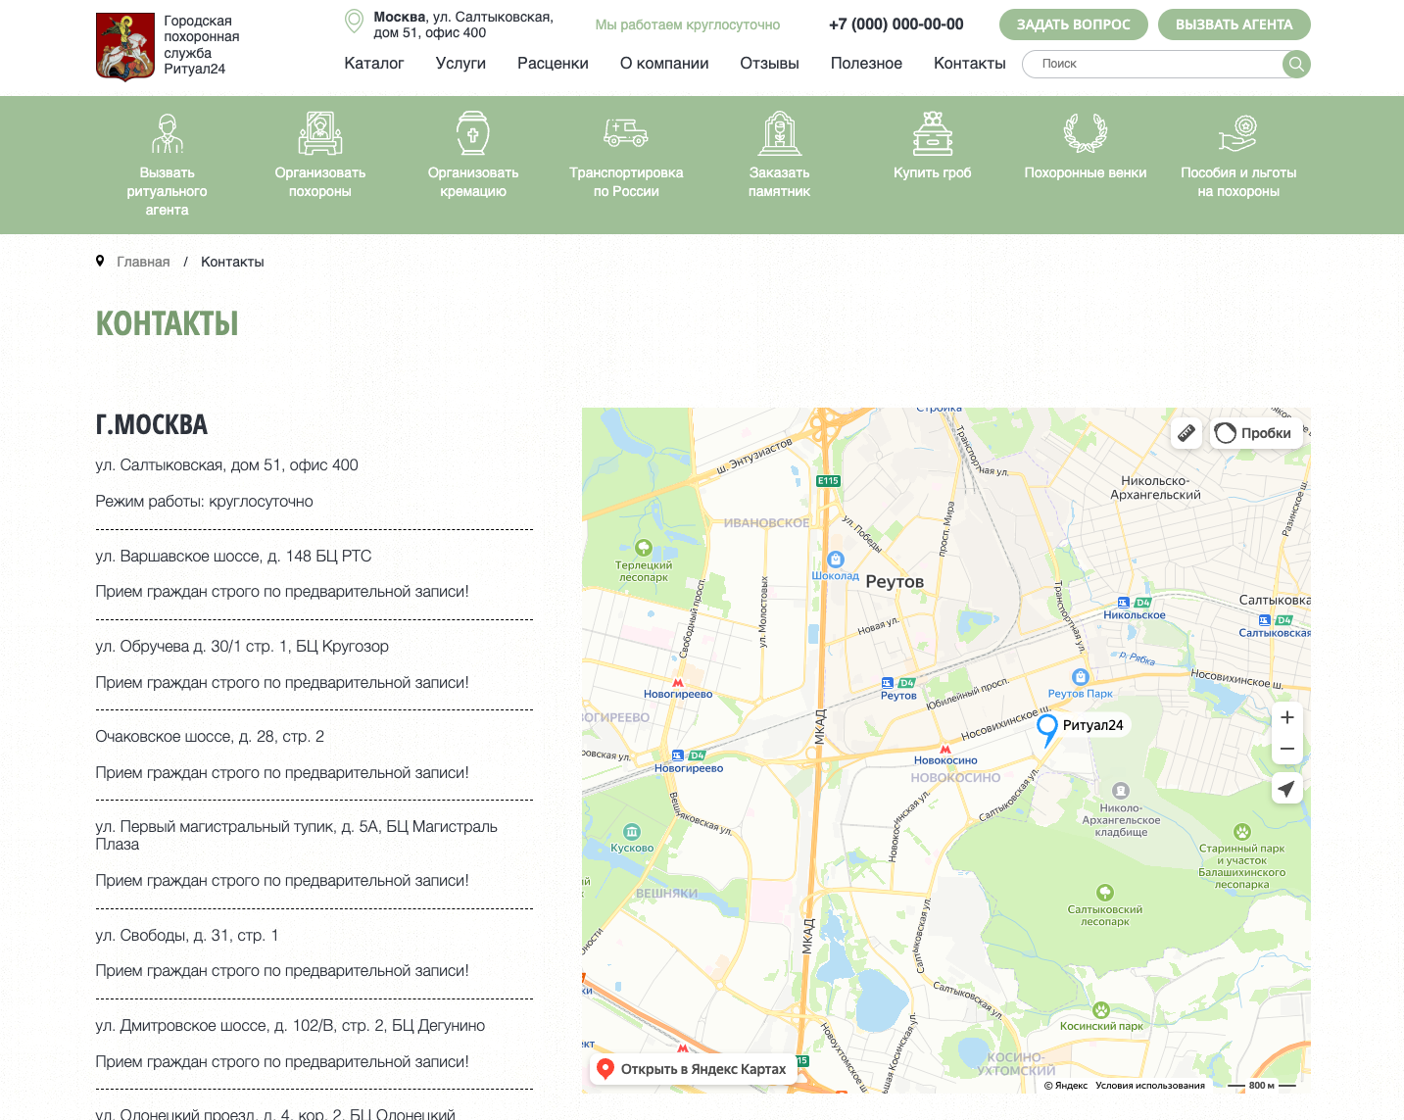
Task: Activate the map ruler tool
Action: [x=1186, y=433]
